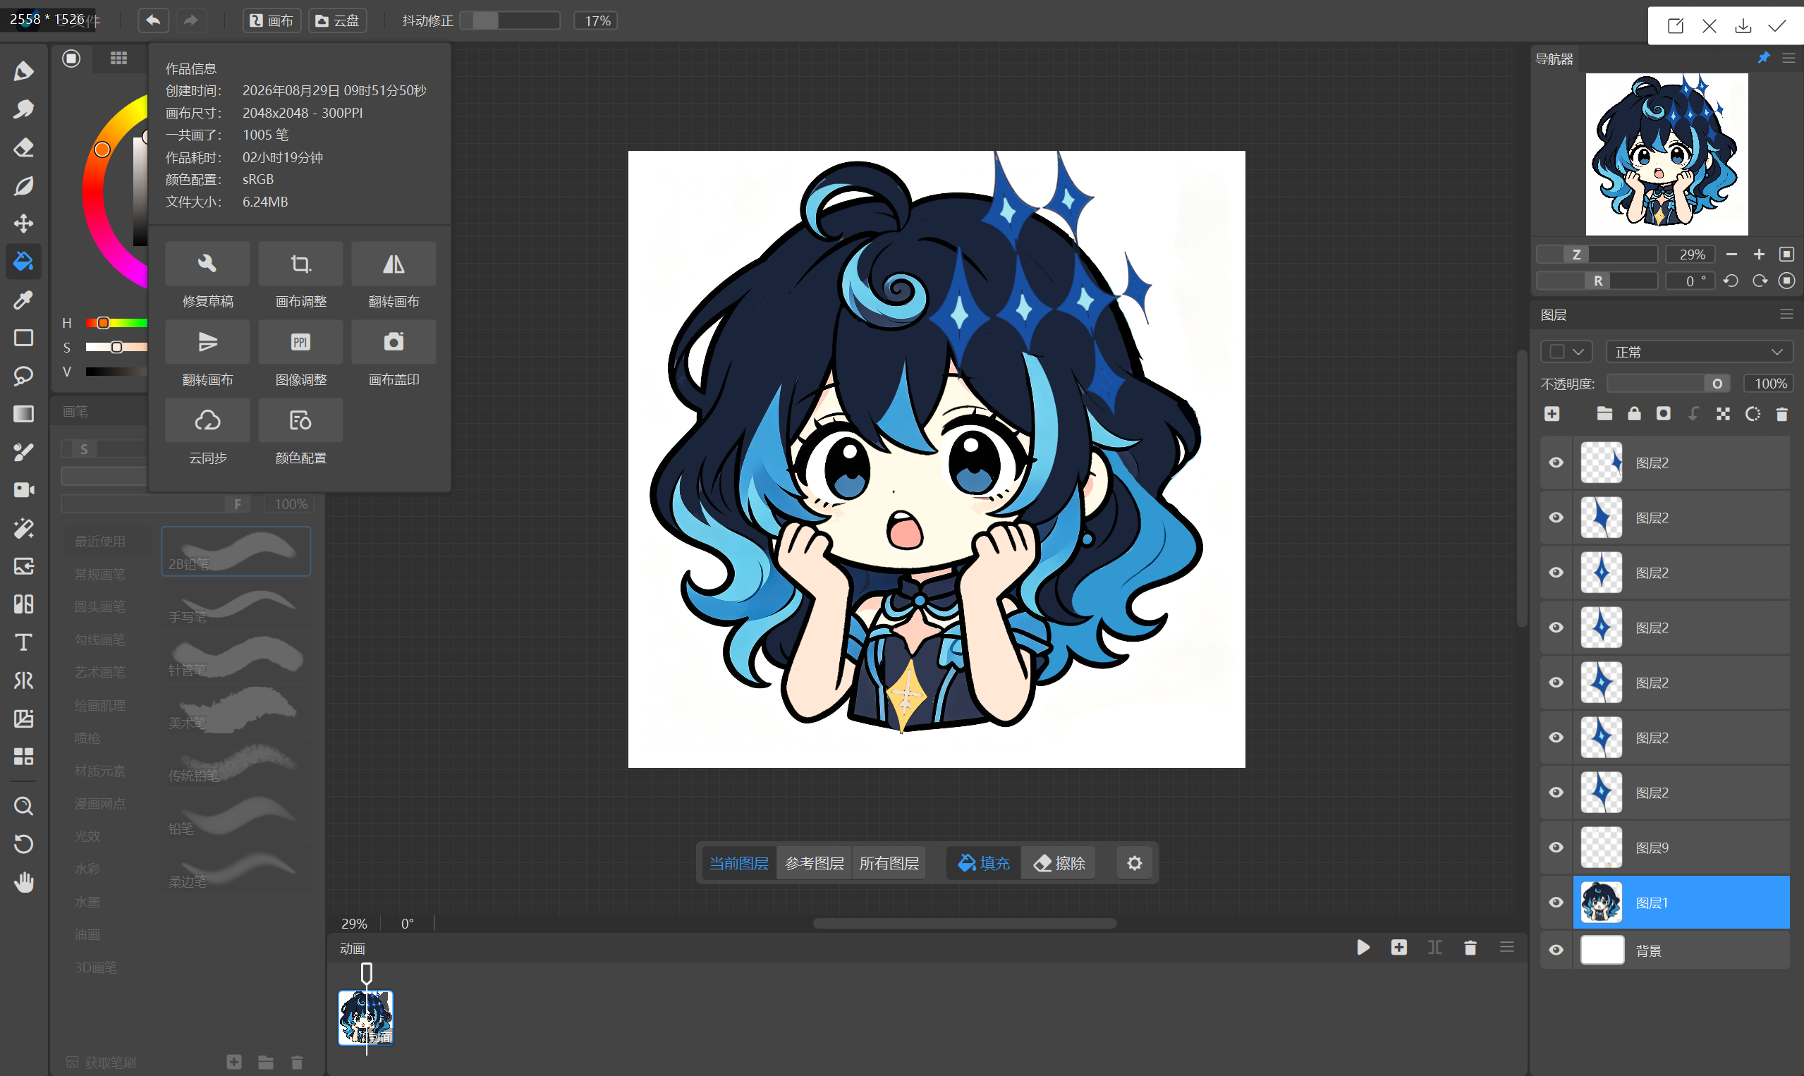Viewport: 1804px width, 1076px height.
Task: Create a new layer folder
Action: [1604, 414]
